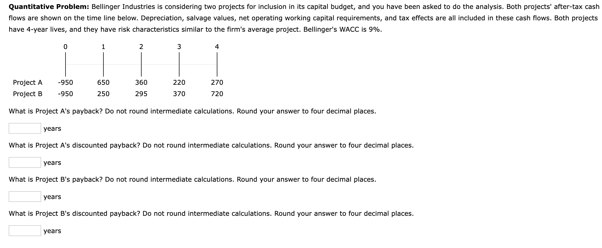This screenshot has width=602, height=248.
Task: Click the Project B's discounted payback question text
Action: pos(211,213)
